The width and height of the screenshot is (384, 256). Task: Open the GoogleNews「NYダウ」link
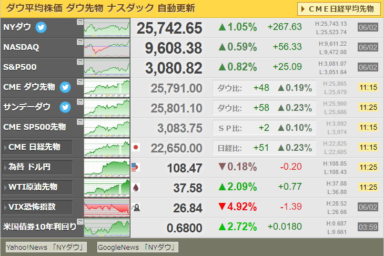pyautogui.click(x=138, y=247)
